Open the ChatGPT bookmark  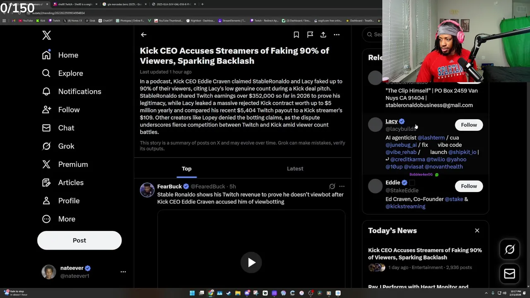click(x=106, y=21)
